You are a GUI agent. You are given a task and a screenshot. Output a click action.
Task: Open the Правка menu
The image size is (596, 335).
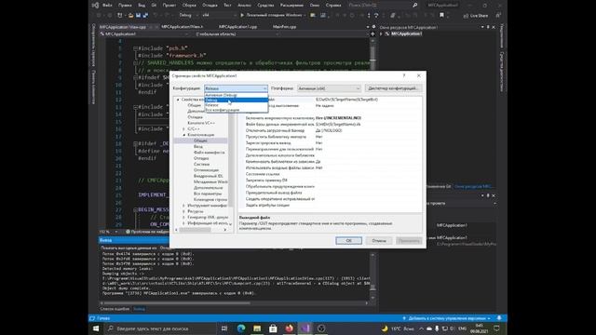pos(125,6)
